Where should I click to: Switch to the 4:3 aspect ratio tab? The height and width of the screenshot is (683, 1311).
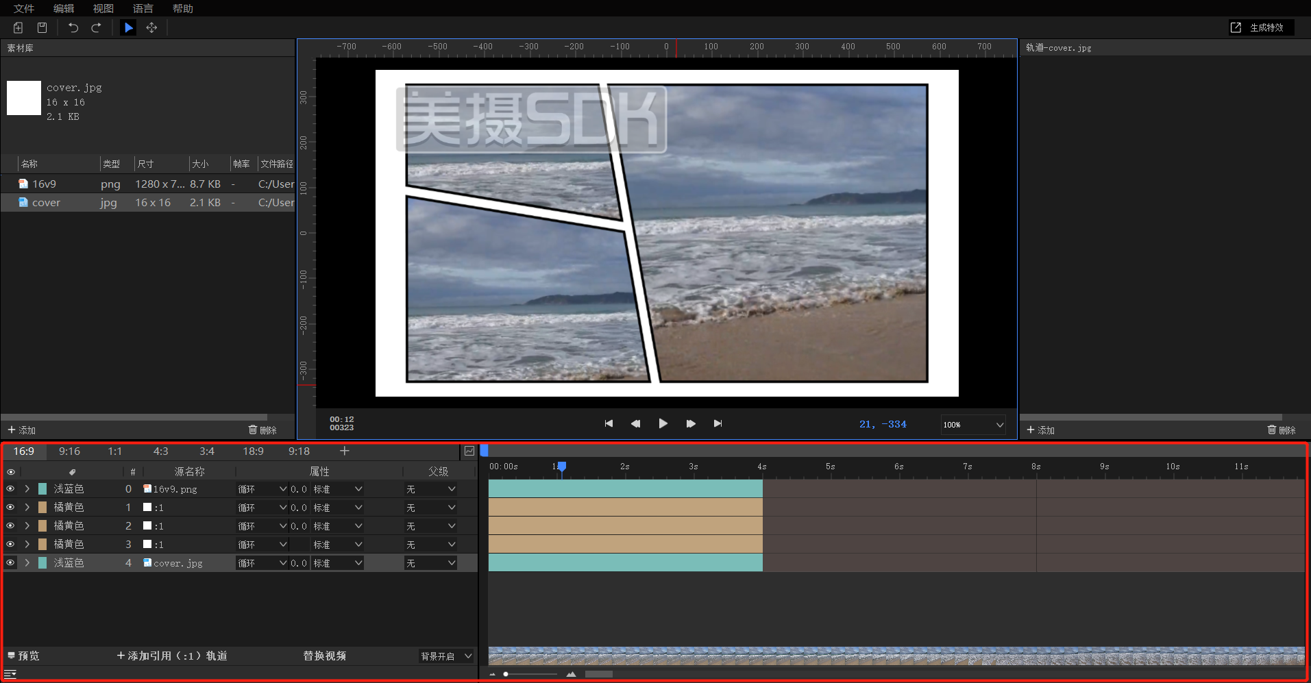coord(161,451)
